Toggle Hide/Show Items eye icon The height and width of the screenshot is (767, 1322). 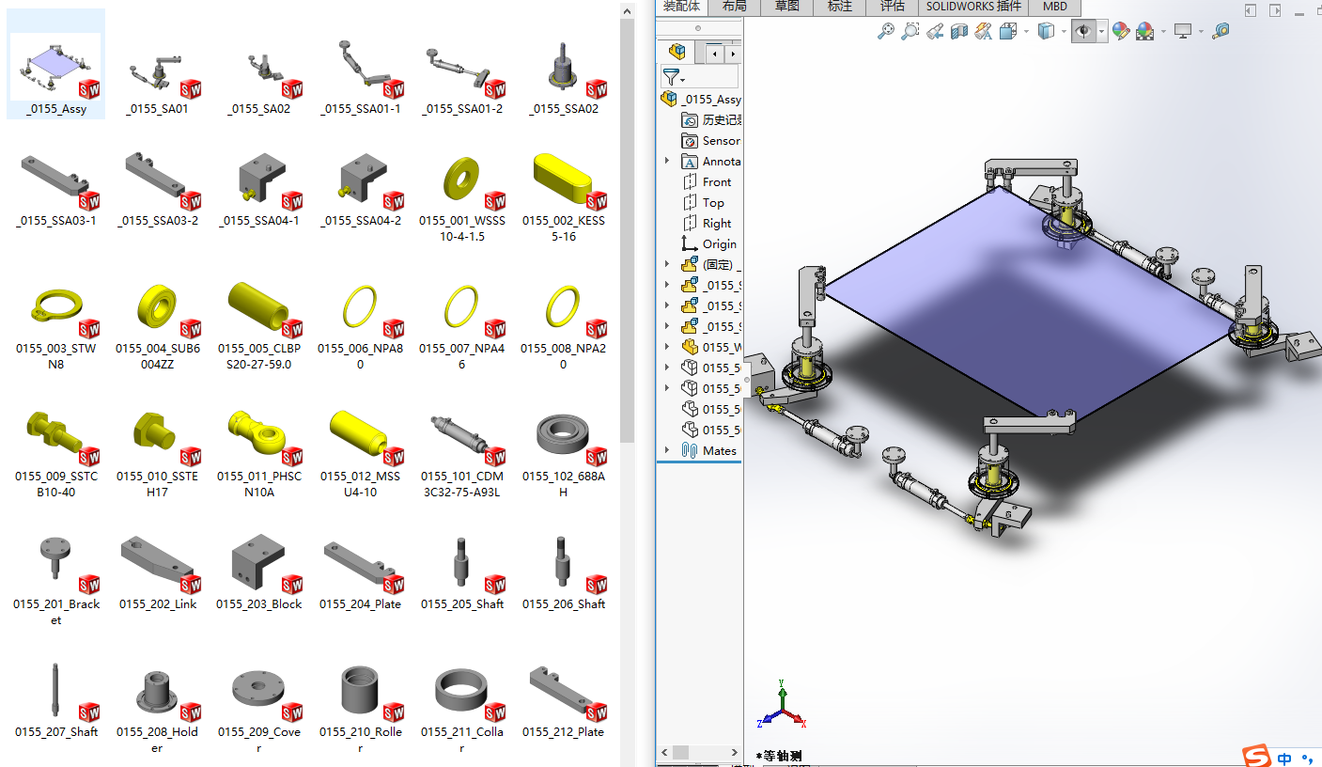coord(1082,31)
